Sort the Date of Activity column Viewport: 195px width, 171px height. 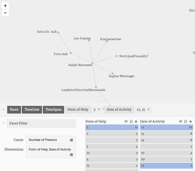[186, 122]
